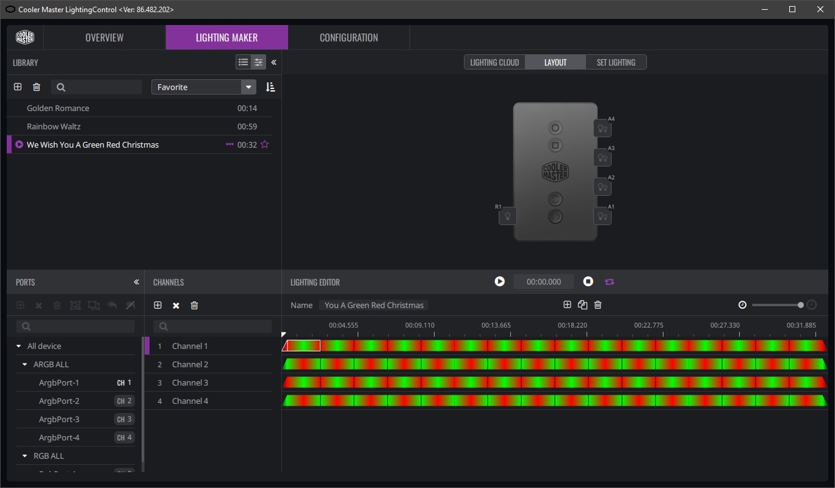Select Channel 1 in the channels list
Screen dimensions: 835x488
click(209, 346)
